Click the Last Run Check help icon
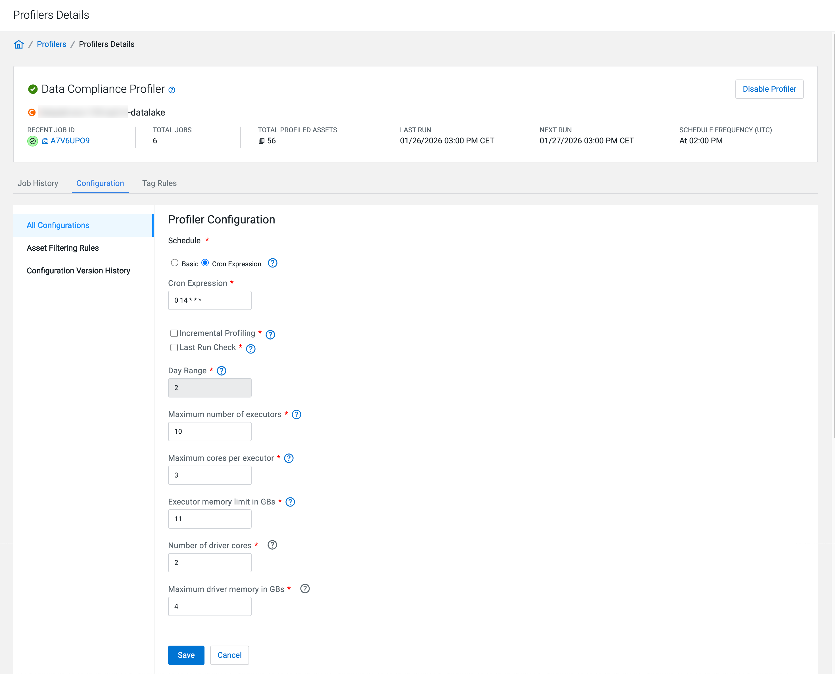Viewport: 835px width, 674px height. click(x=251, y=349)
